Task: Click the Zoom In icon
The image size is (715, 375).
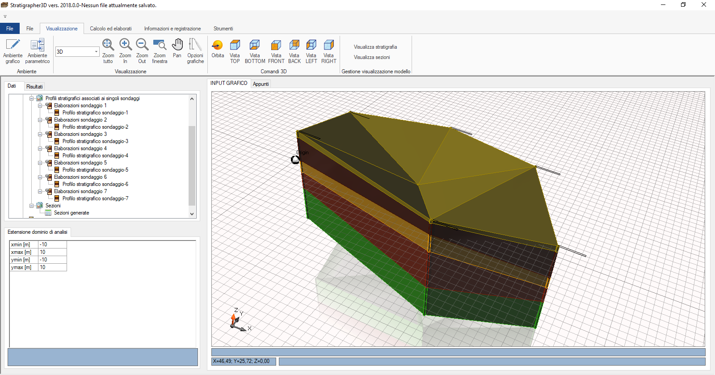Action: coord(125,51)
